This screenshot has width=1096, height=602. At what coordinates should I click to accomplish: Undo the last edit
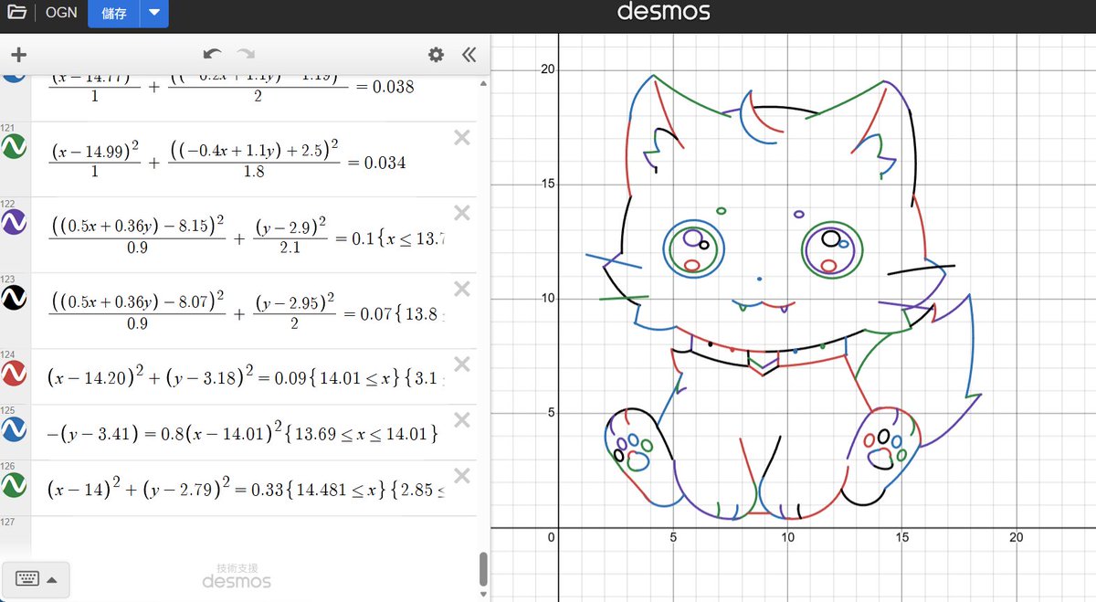pos(212,55)
